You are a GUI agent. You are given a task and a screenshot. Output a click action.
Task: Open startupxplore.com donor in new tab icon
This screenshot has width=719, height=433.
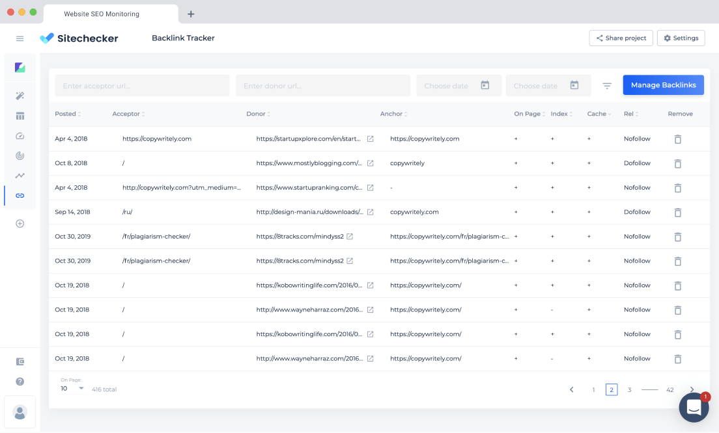click(x=370, y=138)
